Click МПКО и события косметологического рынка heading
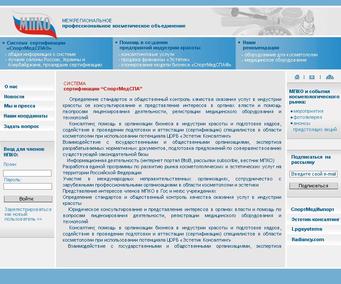 [x=314, y=97]
